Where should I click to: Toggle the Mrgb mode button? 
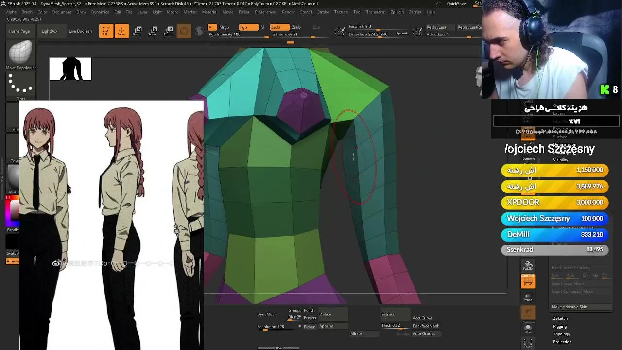click(x=224, y=27)
